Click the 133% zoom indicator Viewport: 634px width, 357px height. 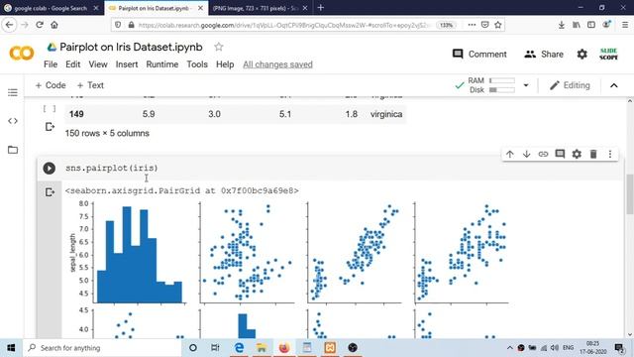coord(446,25)
